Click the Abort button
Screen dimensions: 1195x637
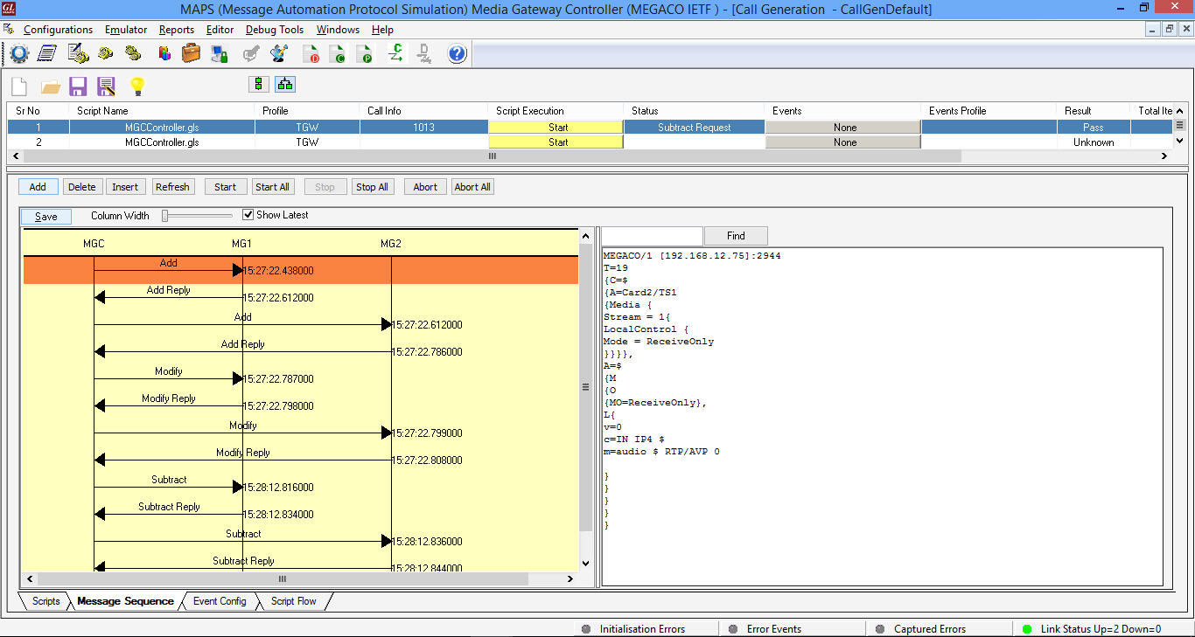(425, 187)
